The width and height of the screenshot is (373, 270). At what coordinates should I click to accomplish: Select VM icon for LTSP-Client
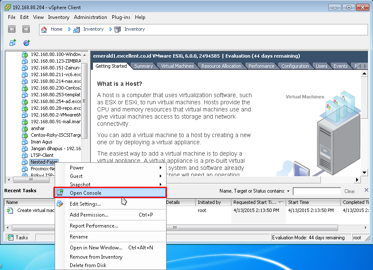tap(25, 155)
